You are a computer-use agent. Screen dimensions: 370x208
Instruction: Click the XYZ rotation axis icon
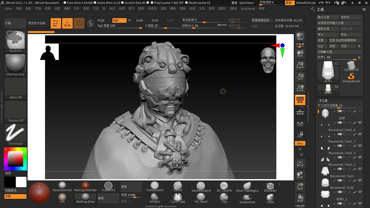300,143
